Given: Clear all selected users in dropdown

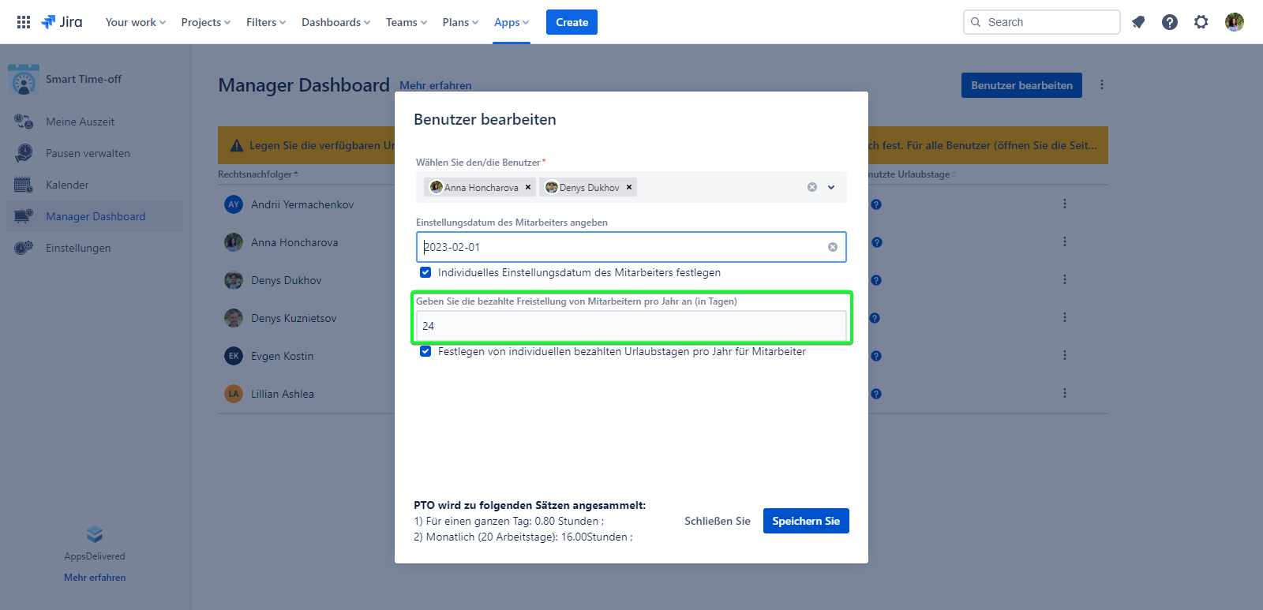Looking at the screenshot, I should [811, 187].
